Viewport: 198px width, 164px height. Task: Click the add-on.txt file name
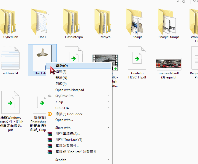click(x=11, y=73)
